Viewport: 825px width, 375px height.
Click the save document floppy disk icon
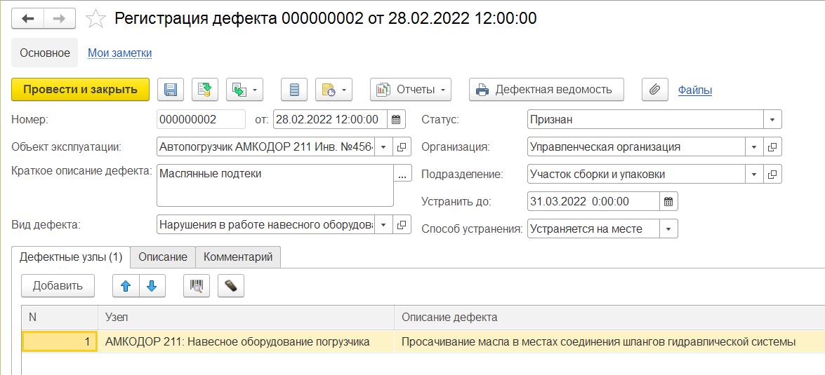[170, 90]
